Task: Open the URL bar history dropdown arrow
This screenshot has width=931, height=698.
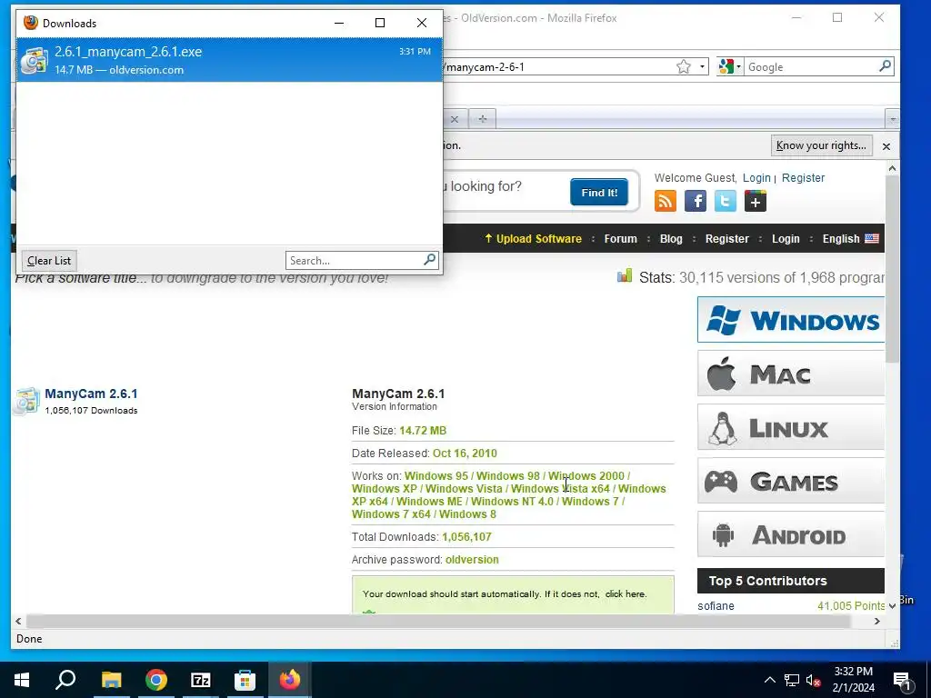Action: [x=702, y=67]
